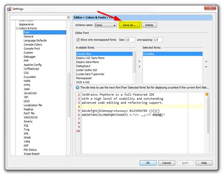Click the Cancel button
The height and width of the screenshot is (175, 223).
[167, 163]
